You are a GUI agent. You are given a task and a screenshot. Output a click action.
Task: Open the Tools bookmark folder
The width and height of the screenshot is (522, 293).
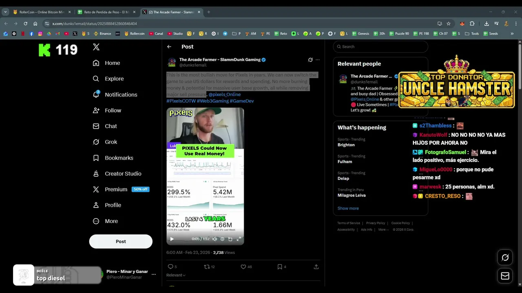[471, 34]
